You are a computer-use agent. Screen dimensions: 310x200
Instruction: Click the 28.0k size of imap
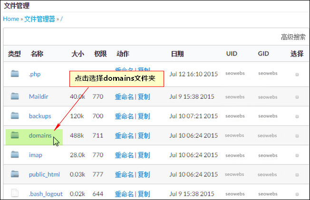point(77,155)
